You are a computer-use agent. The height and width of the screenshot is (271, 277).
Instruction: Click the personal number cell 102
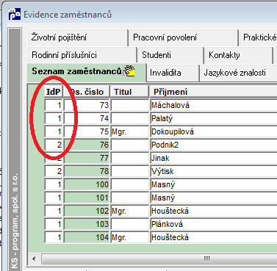point(87,211)
